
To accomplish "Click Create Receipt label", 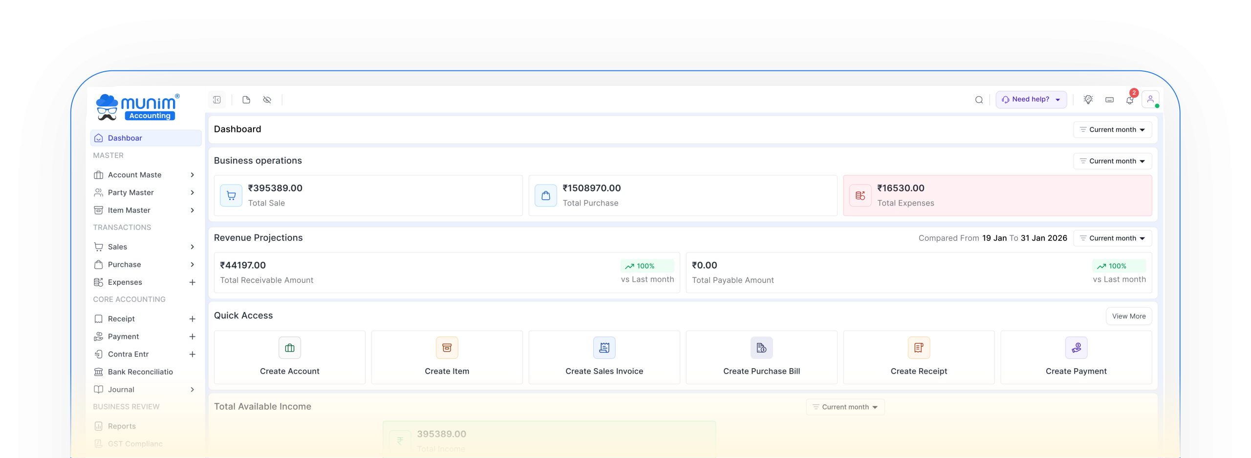I will point(919,371).
